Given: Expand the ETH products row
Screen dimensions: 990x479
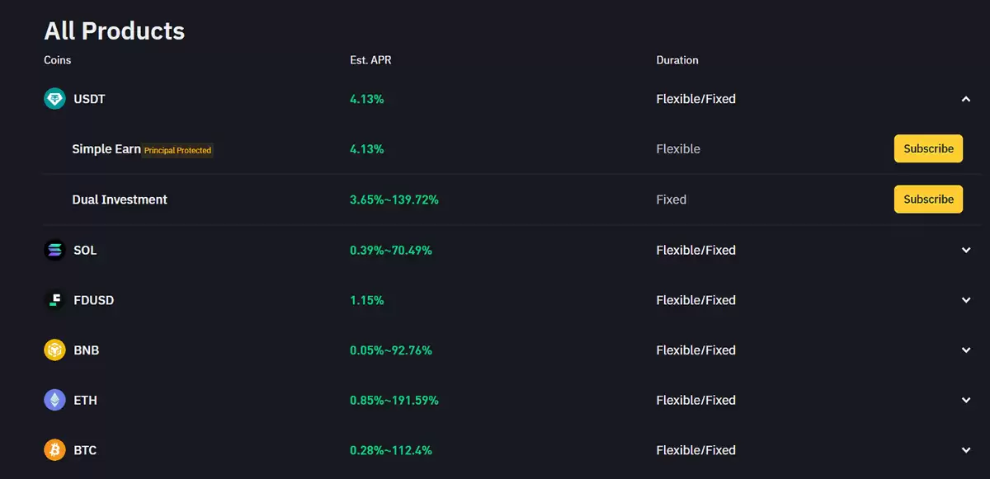Looking at the screenshot, I should pyautogui.click(x=966, y=401).
